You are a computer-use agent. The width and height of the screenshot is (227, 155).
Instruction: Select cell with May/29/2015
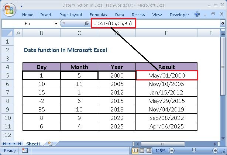(166, 101)
